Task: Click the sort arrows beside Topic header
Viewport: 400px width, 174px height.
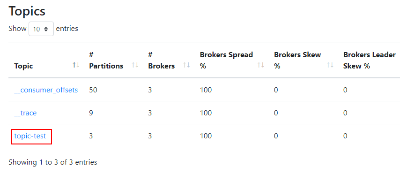Action: click(76, 65)
